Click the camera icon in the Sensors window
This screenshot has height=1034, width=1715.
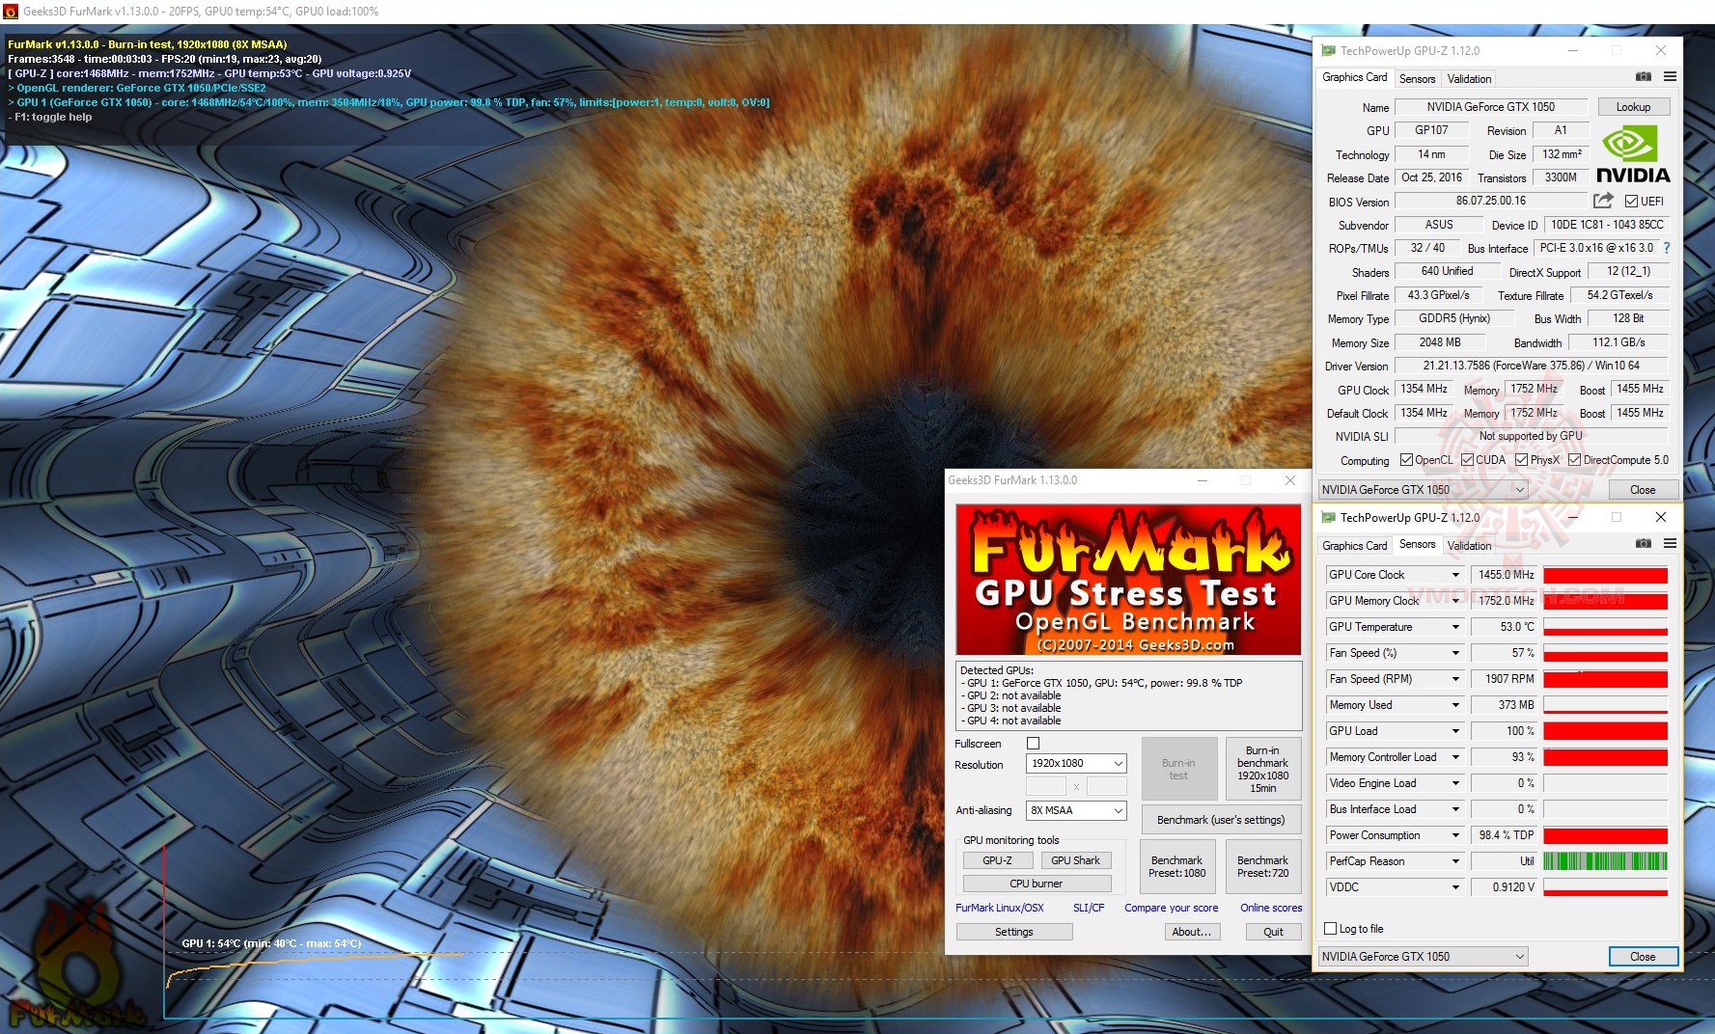(1644, 544)
